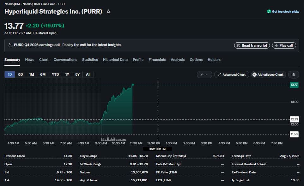This screenshot has width=304, height=186.
Task: Click the 13.77 current price marker
Action: click(x=294, y=85)
